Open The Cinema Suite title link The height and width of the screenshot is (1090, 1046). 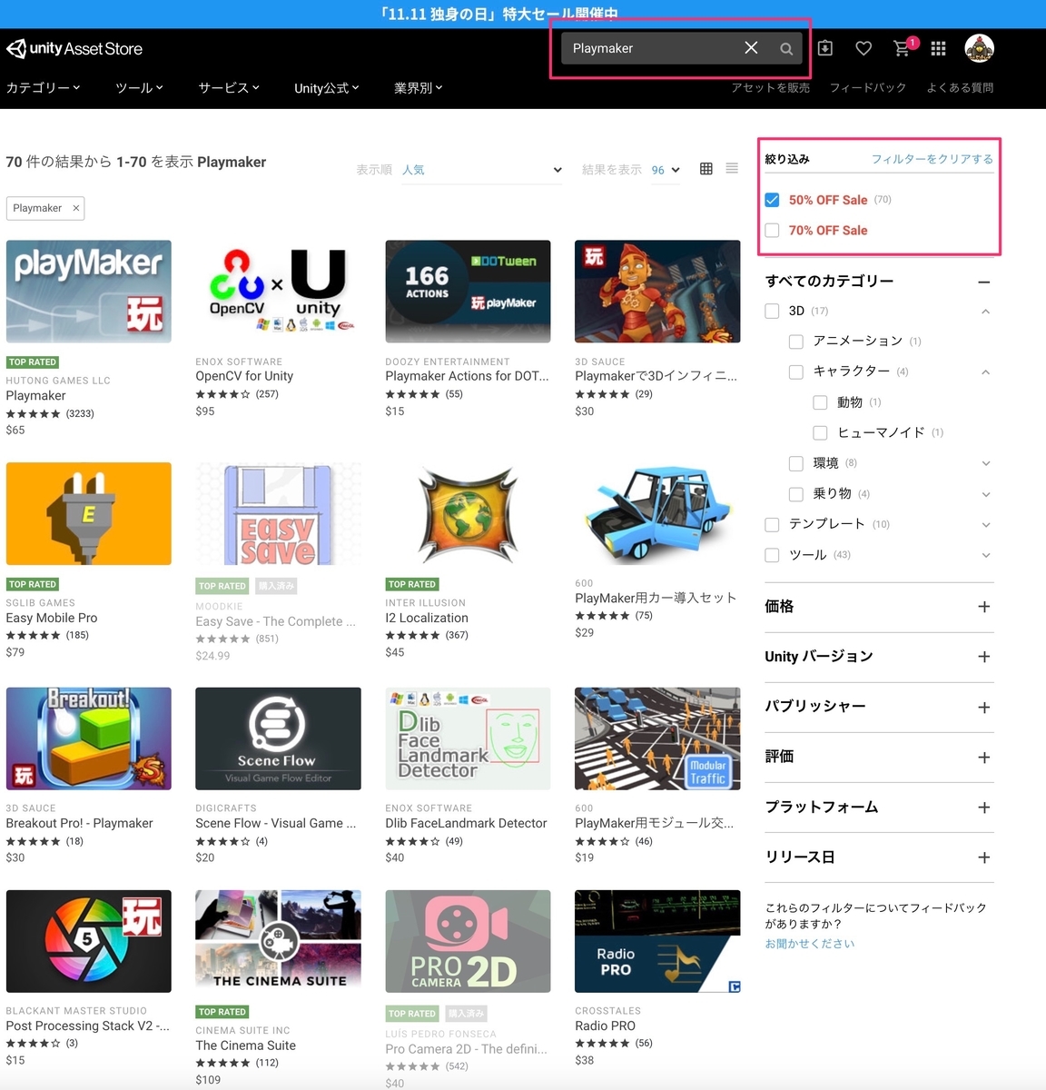[245, 1045]
